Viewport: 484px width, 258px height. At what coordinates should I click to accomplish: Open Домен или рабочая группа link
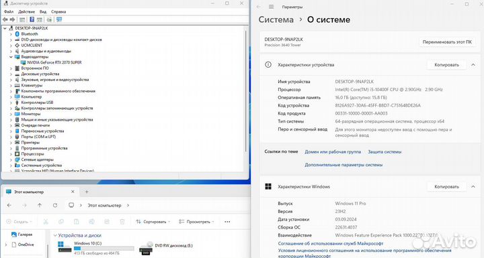point(333,151)
